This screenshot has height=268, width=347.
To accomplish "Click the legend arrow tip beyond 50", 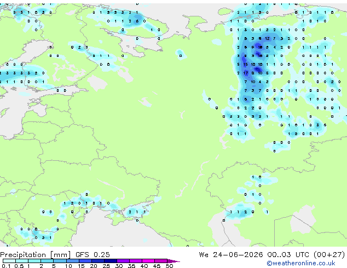I will tap(173, 261).
